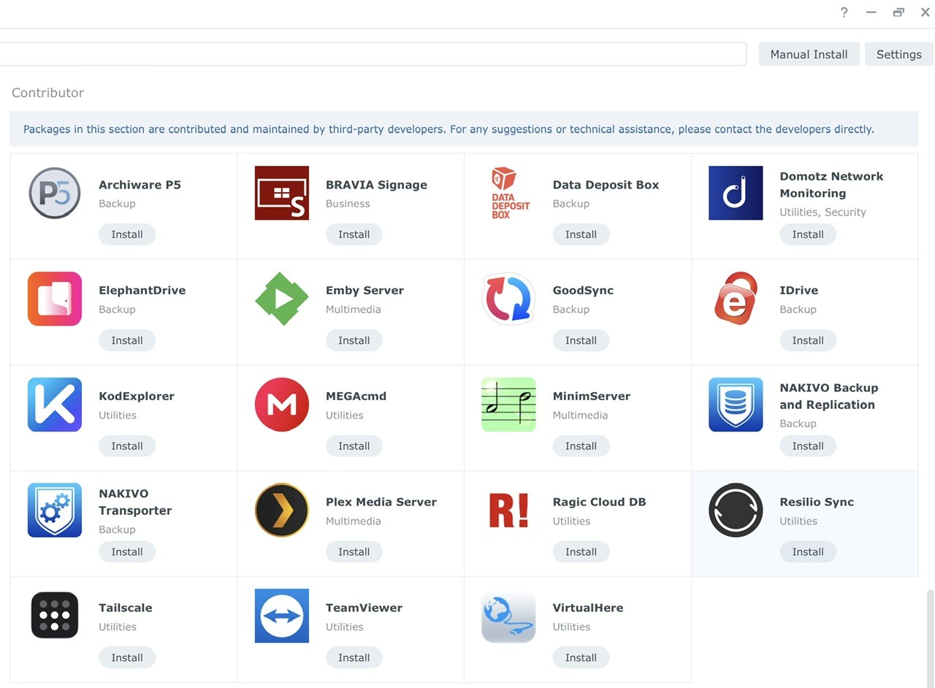Install Tailscale

point(127,658)
